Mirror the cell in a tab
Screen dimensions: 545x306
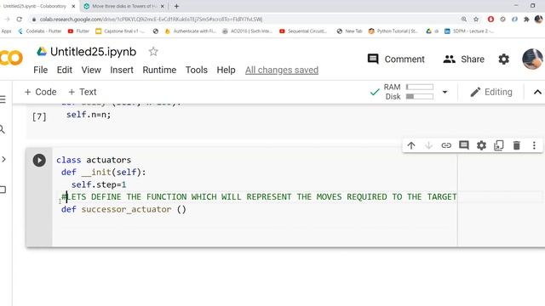(x=499, y=145)
